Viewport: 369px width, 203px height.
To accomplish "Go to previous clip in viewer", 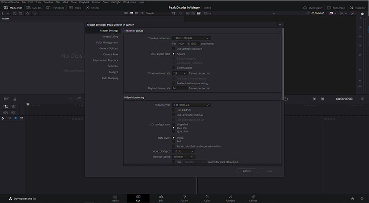I will [x=322, y=99].
